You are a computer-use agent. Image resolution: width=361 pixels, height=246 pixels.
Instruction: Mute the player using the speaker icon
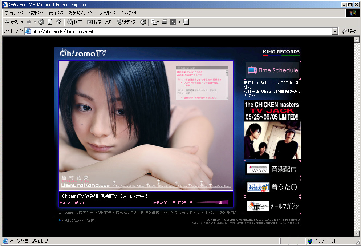pos(191,202)
